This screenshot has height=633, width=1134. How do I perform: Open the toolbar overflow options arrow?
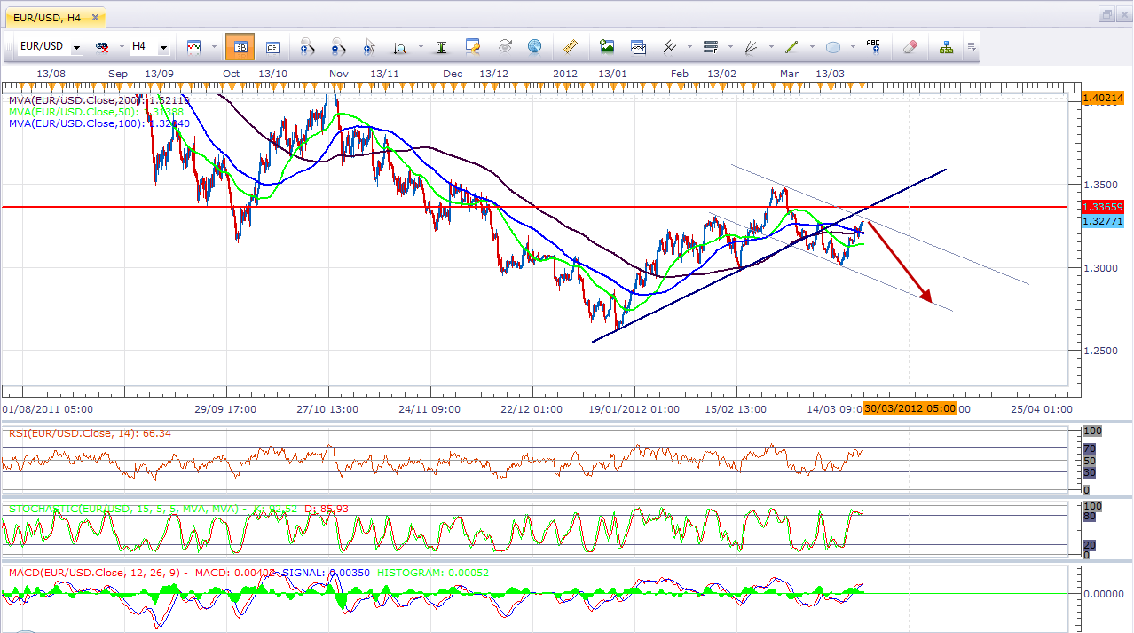point(972,47)
